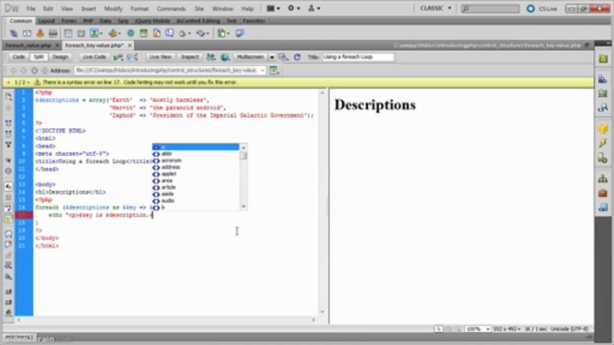This screenshot has width=614, height=345.
Task: Open the Commands menu
Action: click(x=171, y=9)
